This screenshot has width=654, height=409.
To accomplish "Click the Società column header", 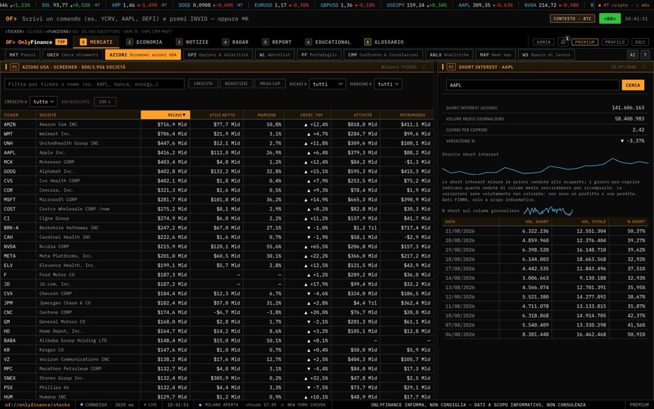I will point(88,115).
